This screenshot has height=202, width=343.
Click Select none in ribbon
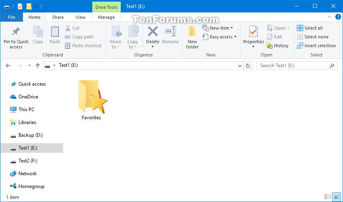click(x=313, y=37)
